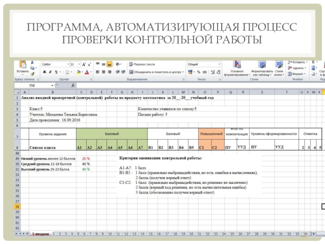The height and width of the screenshot is (244, 325).
Task: Toggle center text horizontally
Action: tap(104, 72)
